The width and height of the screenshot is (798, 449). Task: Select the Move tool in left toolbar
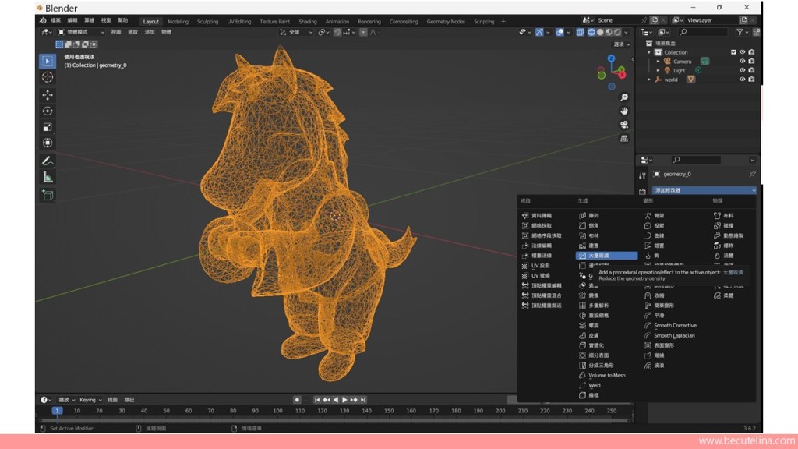click(48, 94)
